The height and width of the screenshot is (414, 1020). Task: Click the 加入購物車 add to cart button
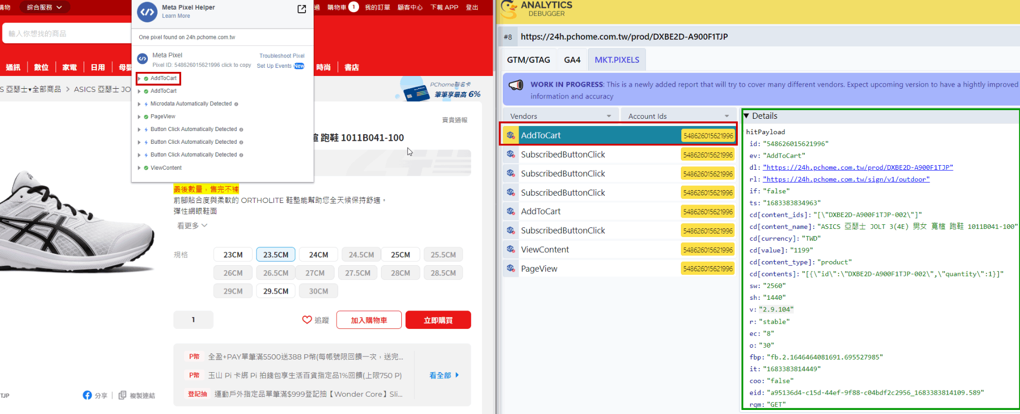pos(369,320)
